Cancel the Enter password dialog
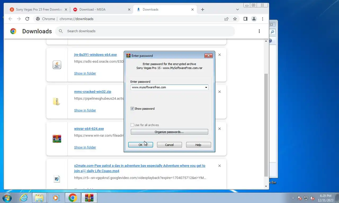 coord(169,145)
